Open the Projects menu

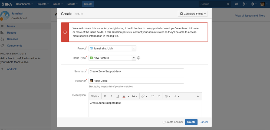pos(43,4)
